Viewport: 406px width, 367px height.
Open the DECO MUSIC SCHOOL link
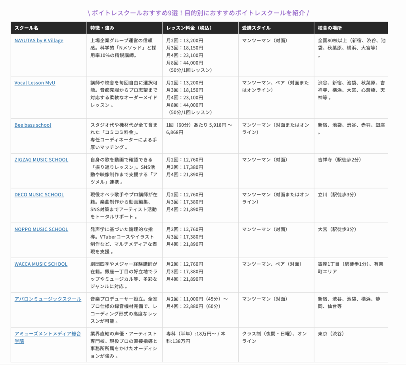point(39,194)
